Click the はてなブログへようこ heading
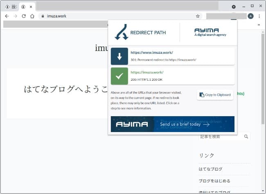The width and height of the screenshot is (266, 194). point(66,89)
